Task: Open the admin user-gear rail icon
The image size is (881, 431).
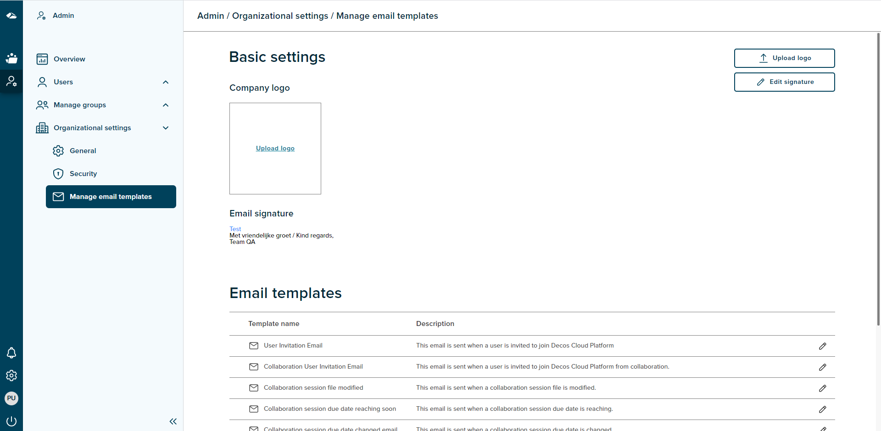Action: (11, 82)
